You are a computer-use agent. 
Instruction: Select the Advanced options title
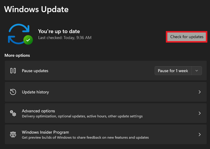click(x=38, y=111)
